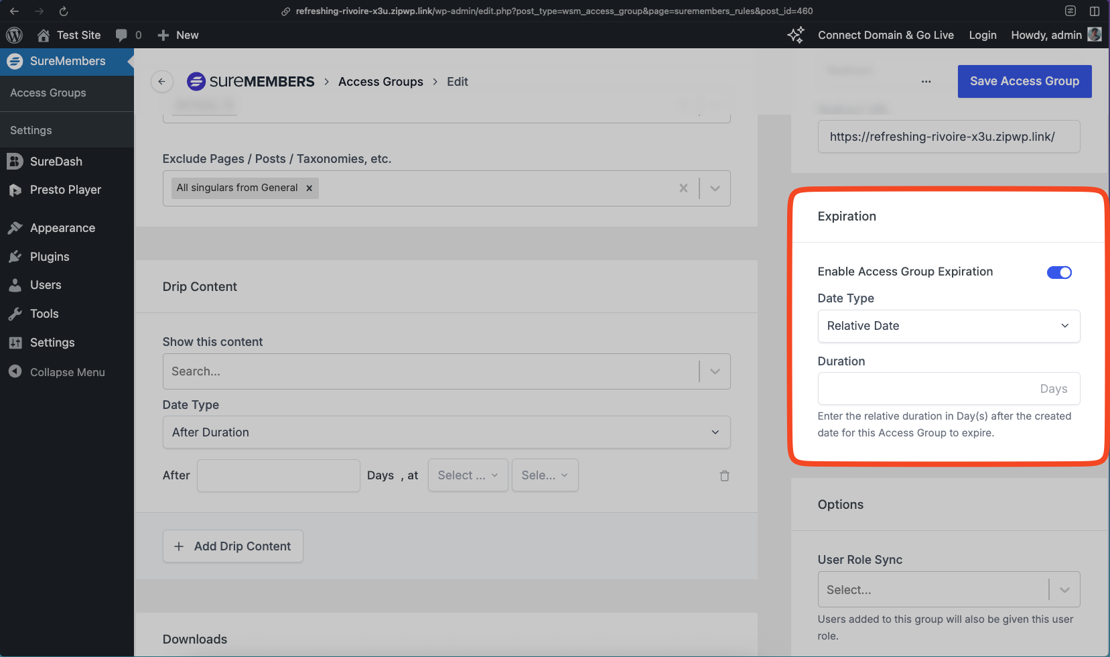Collapse the admin sidebar menu
The height and width of the screenshot is (657, 1110).
(x=67, y=372)
